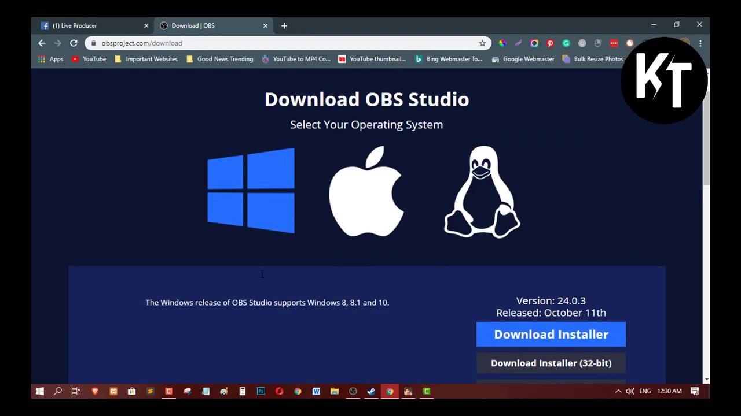Open the Bulk Resize Photos bookmark
Viewport: 741px width, 416px height.
593,59
